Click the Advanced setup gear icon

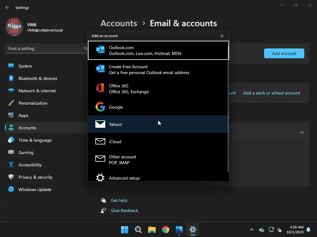point(100,177)
